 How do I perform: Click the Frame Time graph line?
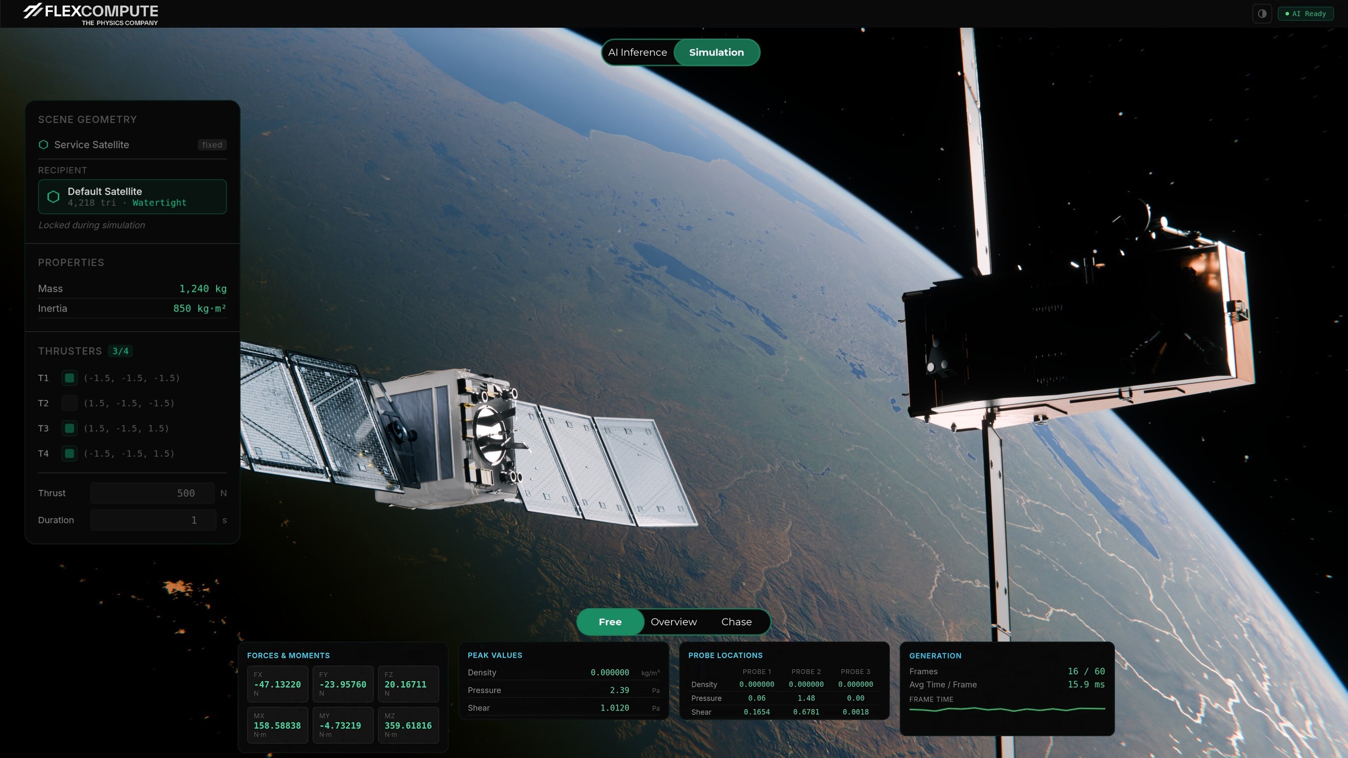(1007, 710)
